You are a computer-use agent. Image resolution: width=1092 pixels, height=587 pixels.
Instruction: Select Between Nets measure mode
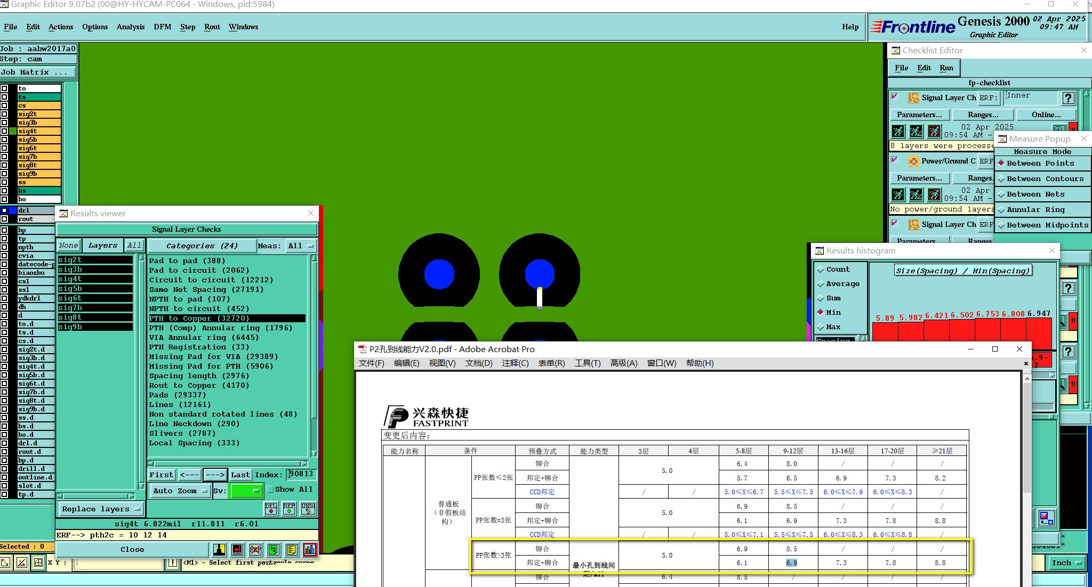click(1042, 194)
